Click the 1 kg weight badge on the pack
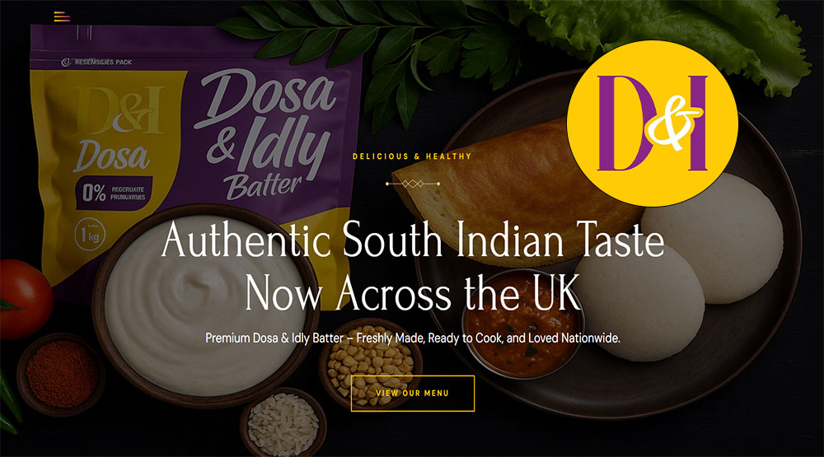Image resolution: width=824 pixels, height=457 pixels. [x=90, y=235]
